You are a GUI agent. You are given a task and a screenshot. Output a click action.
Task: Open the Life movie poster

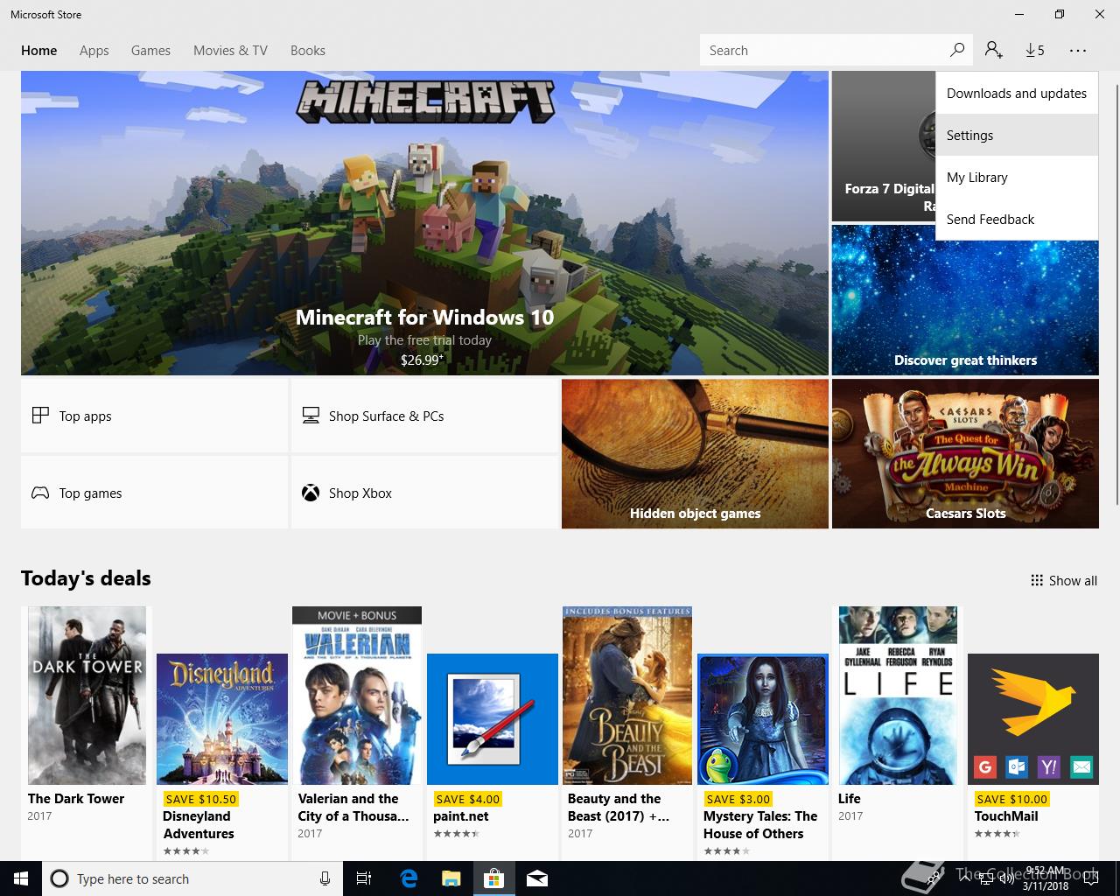click(x=898, y=696)
